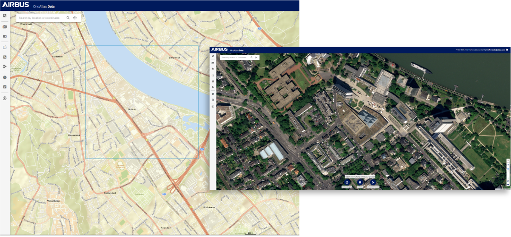Click the image icon in the left map sidebar

click(x=5, y=57)
